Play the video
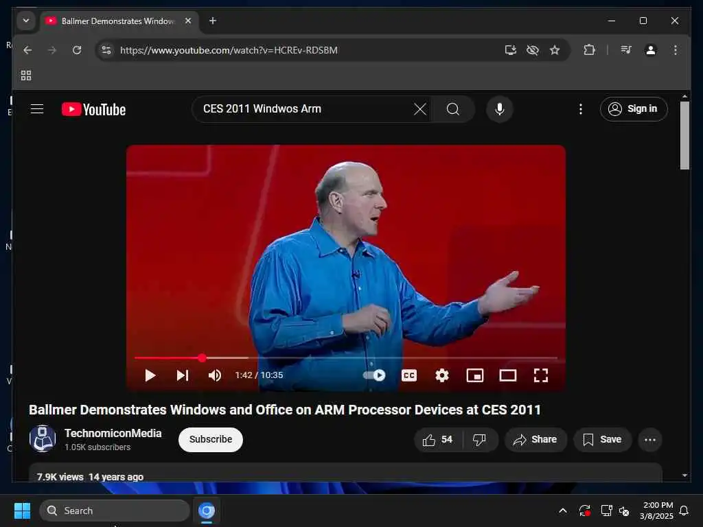Image resolution: width=703 pixels, height=527 pixels. [150, 375]
